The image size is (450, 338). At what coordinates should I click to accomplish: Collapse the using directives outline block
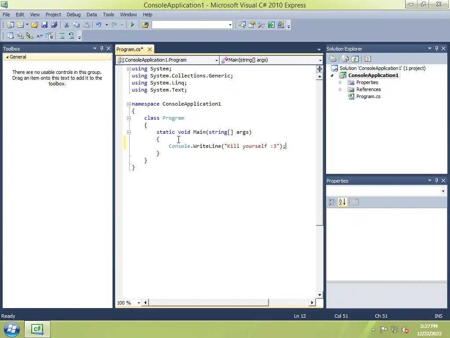[x=129, y=69]
